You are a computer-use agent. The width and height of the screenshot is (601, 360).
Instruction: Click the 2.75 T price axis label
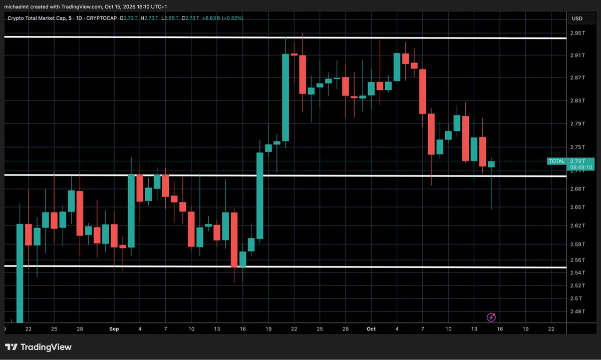tap(578, 147)
